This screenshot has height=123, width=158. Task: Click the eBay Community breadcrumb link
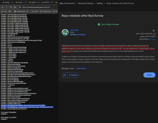point(67,3)
